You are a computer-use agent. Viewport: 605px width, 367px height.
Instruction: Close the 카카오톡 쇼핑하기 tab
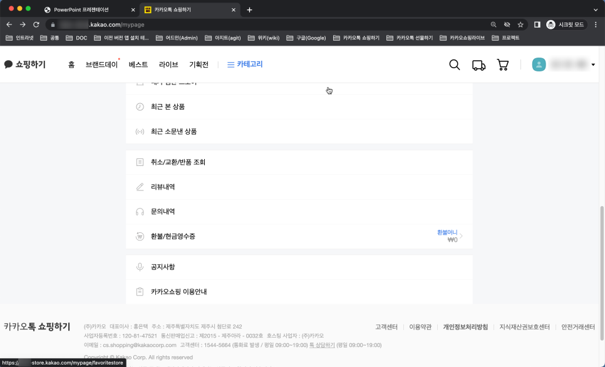point(234,10)
